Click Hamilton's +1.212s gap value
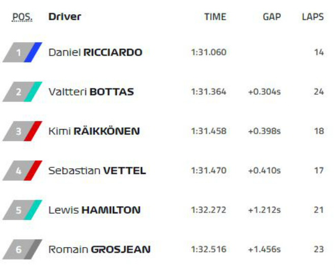 click(264, 210)
